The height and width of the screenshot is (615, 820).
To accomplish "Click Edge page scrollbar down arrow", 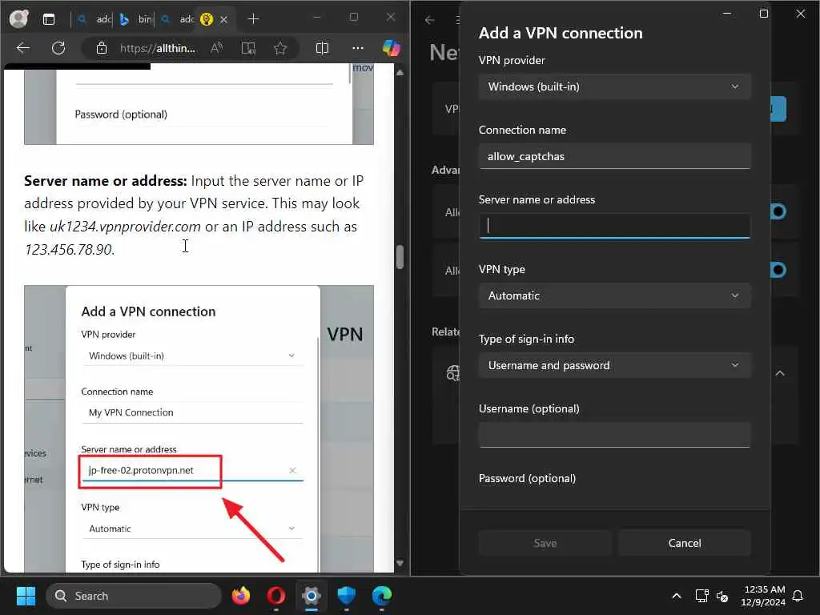I will point(400,563).
